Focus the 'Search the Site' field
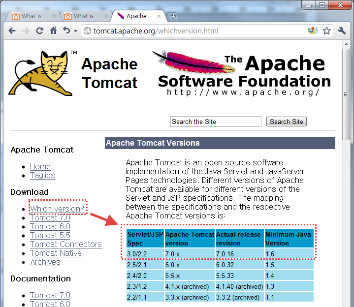Image resolution: width=354 pixels, height=307 pixels. click(x=216, y=122)
